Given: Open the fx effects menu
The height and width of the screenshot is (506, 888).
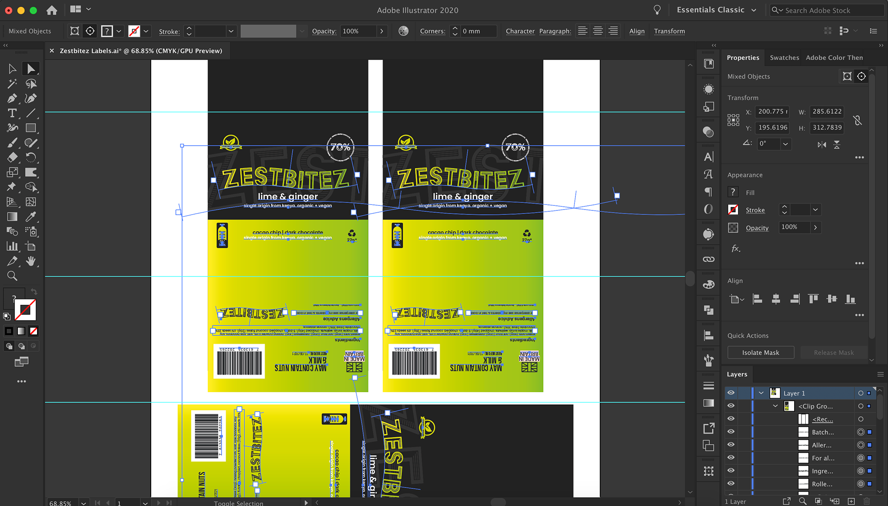Looking at the screenshot, I should click(x=735, y=249).
